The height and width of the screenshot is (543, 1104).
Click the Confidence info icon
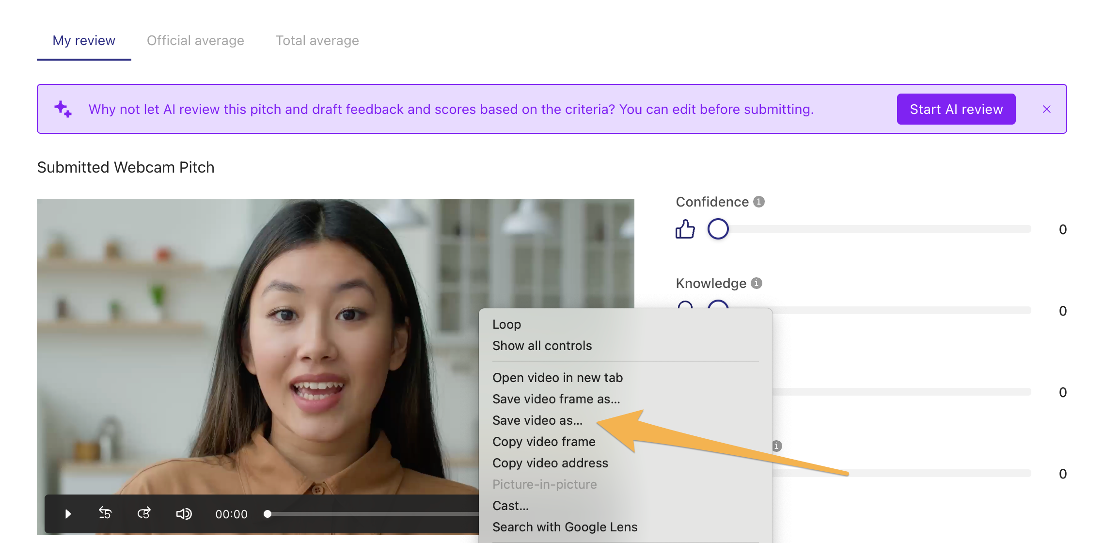(759, 202)
